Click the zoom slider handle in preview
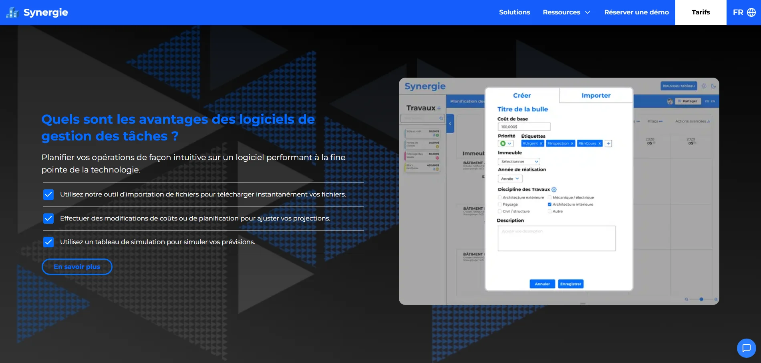Viewport: 761px width, 363px height. point(701,299)
